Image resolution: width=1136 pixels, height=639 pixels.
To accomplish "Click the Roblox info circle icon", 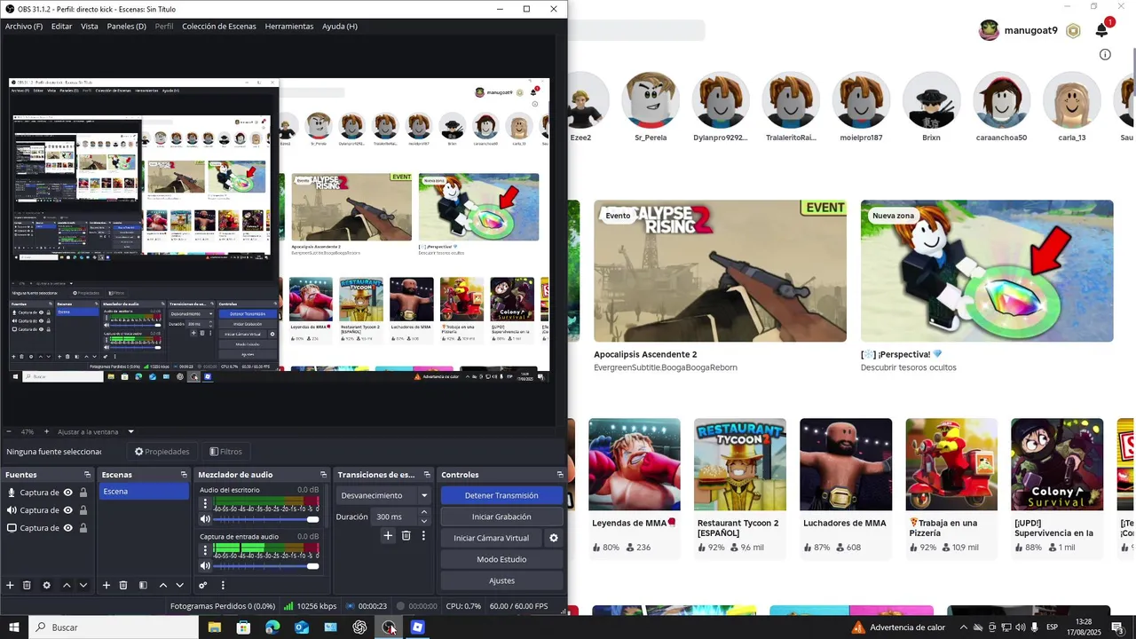I will (x=1105, y=54).
